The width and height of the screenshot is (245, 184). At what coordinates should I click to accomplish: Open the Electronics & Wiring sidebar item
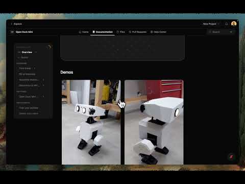[29, 85]
